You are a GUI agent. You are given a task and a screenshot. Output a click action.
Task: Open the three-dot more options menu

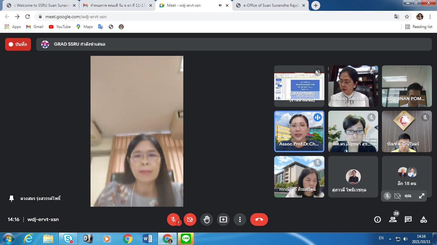240,219
